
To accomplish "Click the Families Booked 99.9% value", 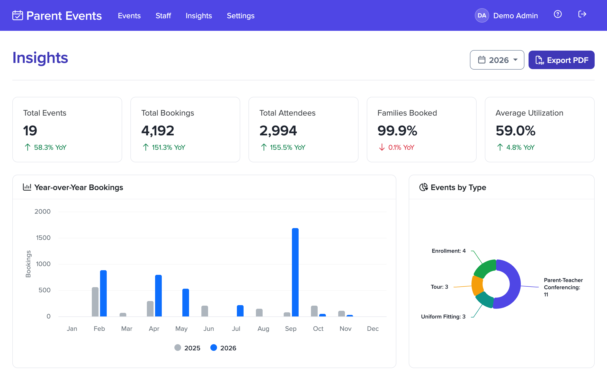I will [397, 130].
